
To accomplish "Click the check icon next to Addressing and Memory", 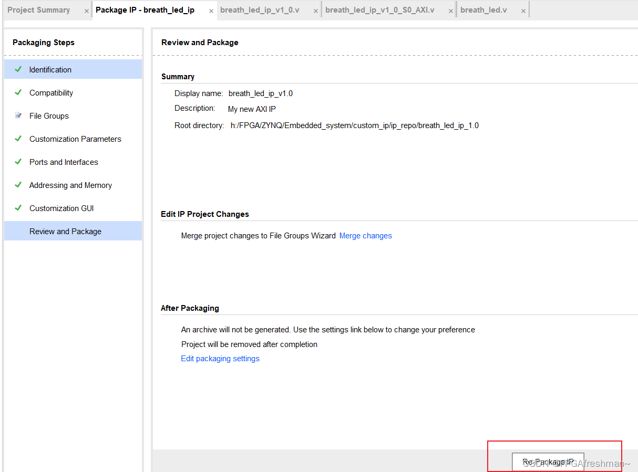I will (x=17, y=185).
